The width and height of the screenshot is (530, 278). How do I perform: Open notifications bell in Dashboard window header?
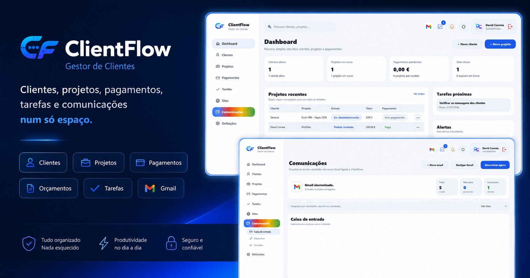pyautogui.click(x=452, y=27)
